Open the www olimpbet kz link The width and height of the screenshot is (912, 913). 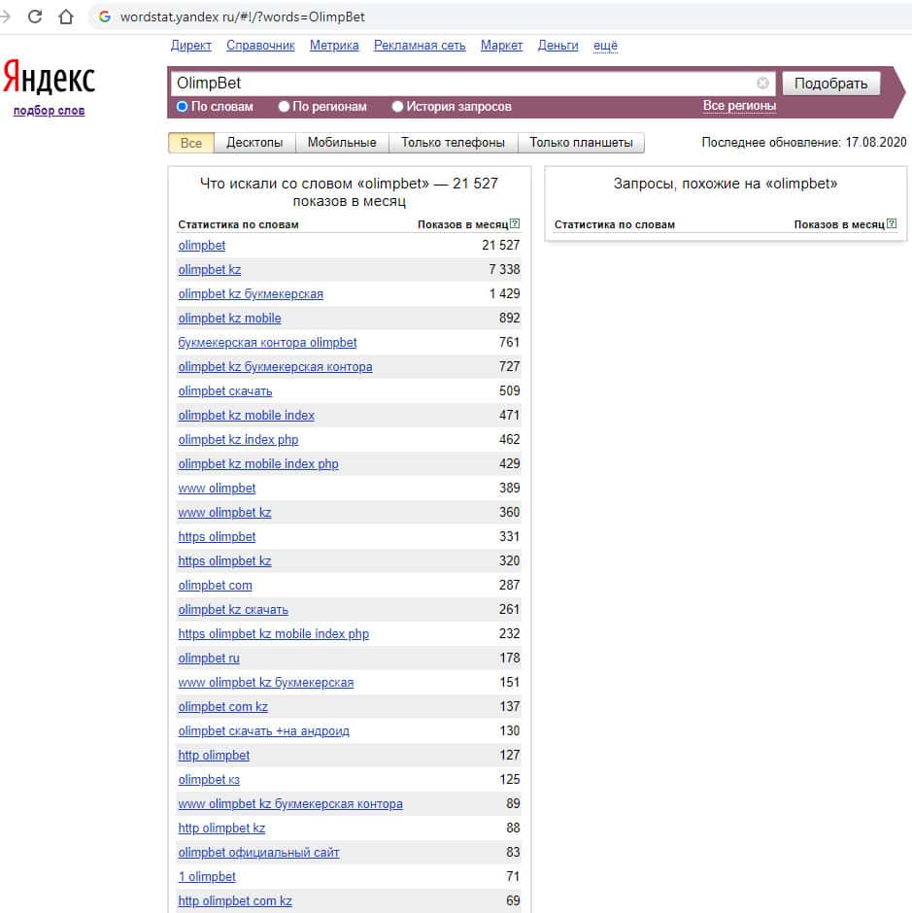click(224, 513)
